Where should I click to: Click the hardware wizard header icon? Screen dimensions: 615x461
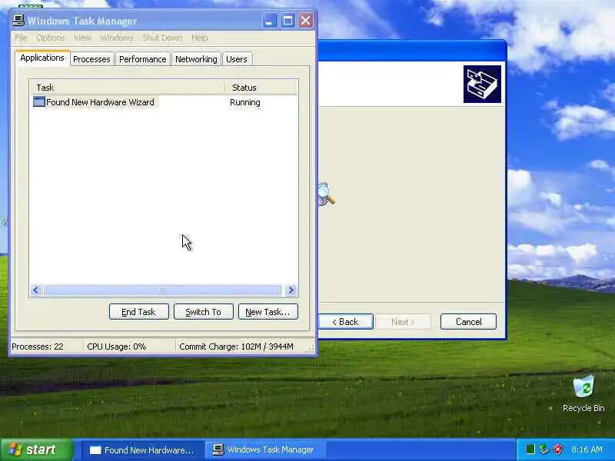pos(482,84)
